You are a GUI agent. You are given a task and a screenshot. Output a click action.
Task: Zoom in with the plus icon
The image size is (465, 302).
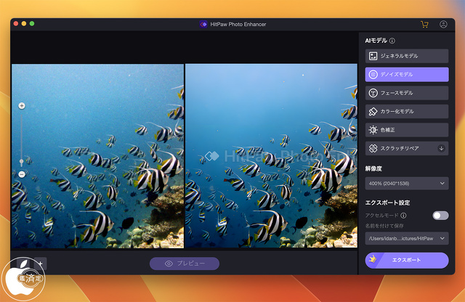[x=22, y=106]
